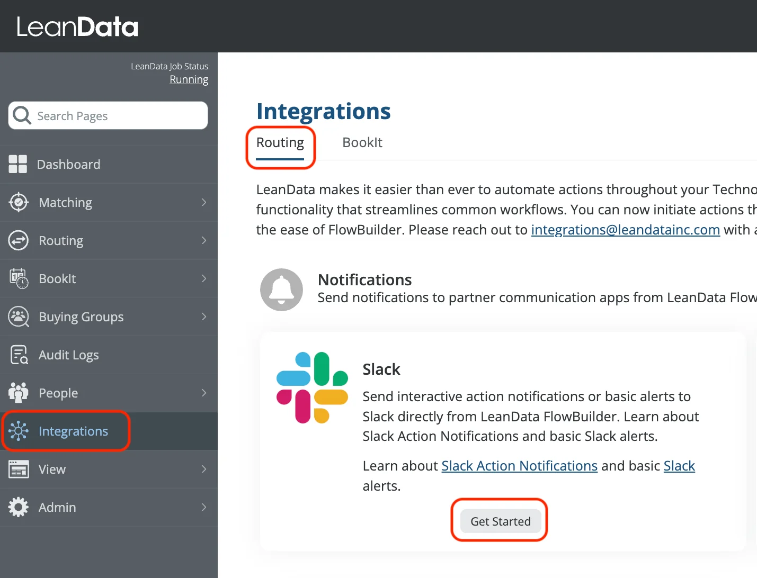Click the Notifications section title
This screenshot has width=757, height=578.
(x=365, y=279)
